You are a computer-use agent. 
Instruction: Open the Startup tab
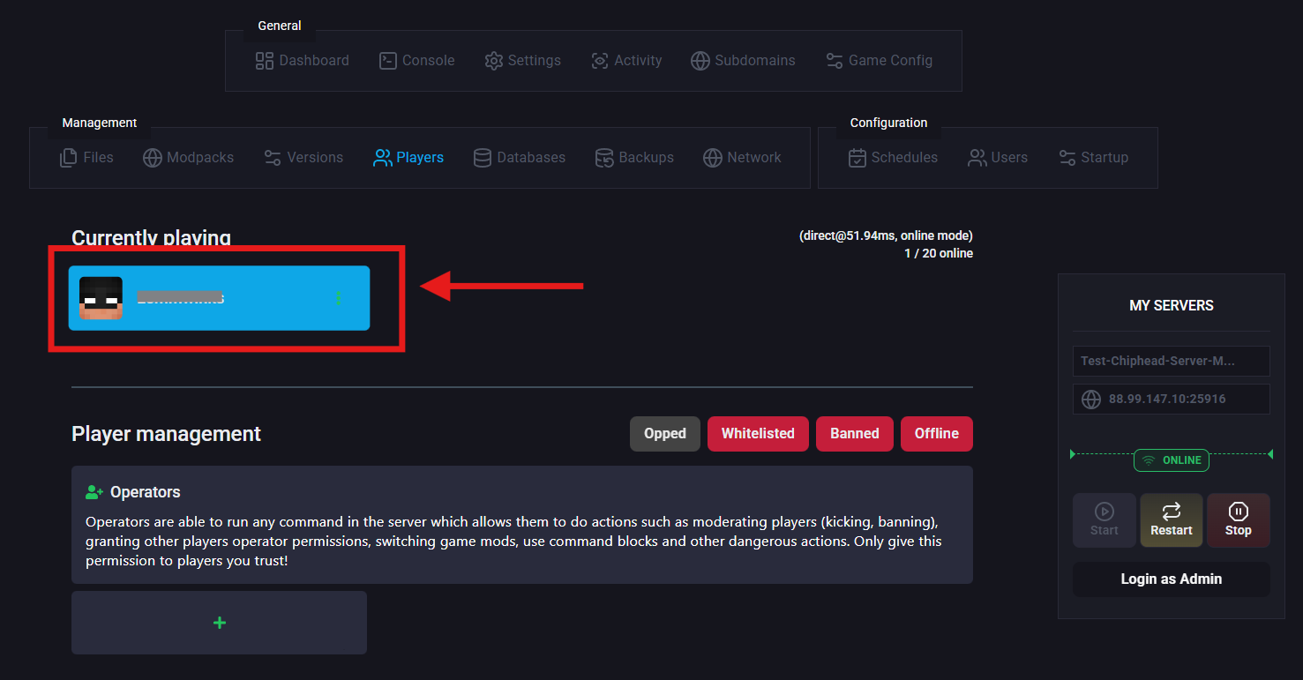1093,158
